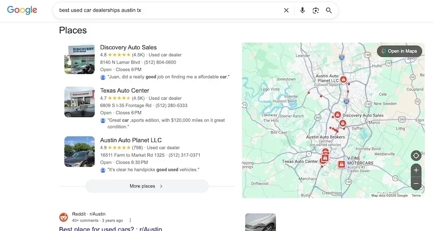Open Reddit result options three-dot menu

(x=130, y=220)
